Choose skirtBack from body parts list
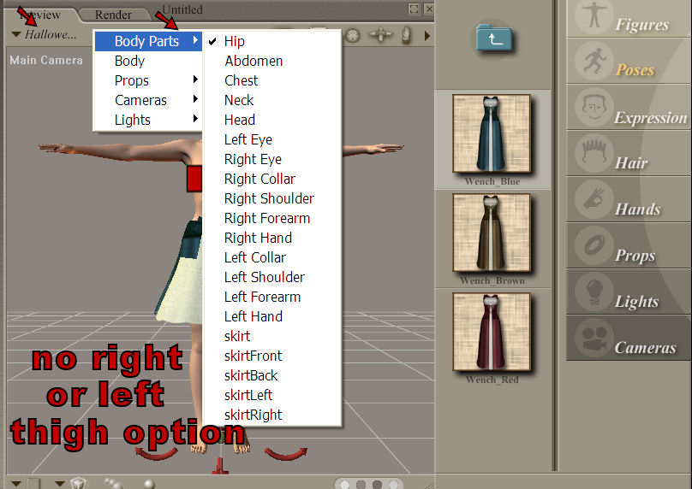The height and width of the screenshot is (489, 692). point(272,375)
